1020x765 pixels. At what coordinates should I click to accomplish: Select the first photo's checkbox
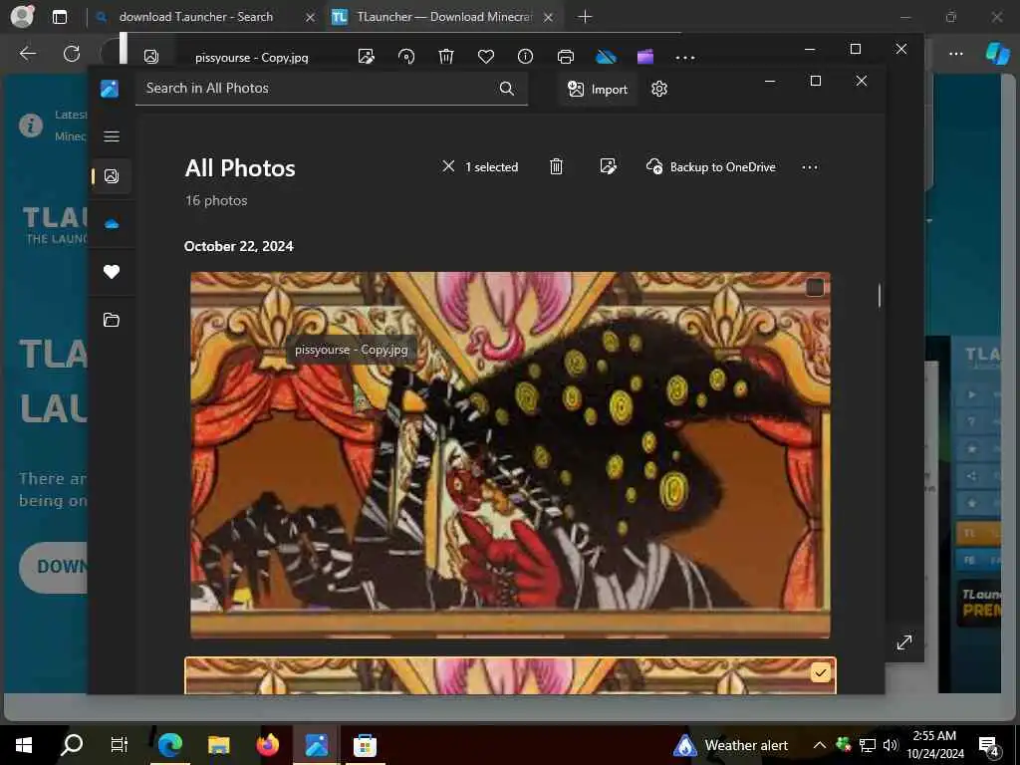click(x=815, y=287)
